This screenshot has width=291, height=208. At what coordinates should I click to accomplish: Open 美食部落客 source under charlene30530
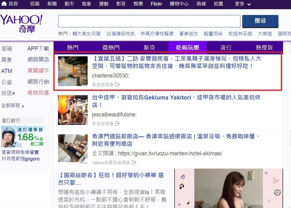[103, 85]
